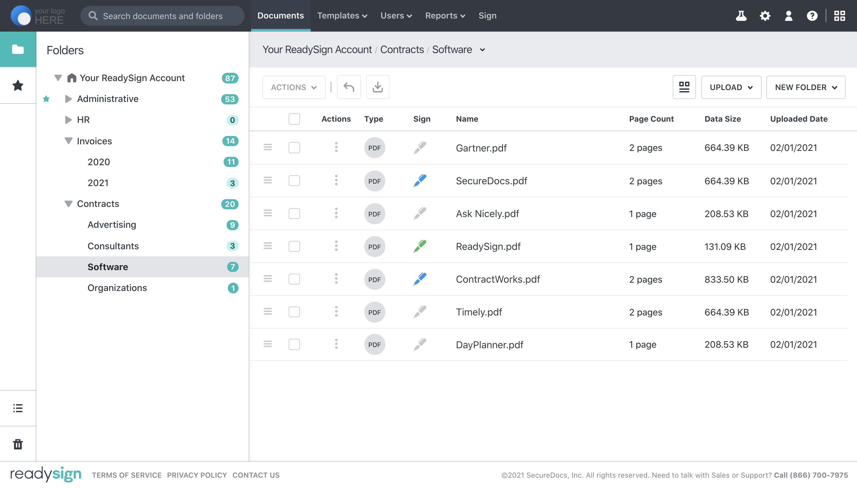Open the three-dot actions menu for DayPlanner.pdf
Screen dimensions: 857x489
coord(336,344)
